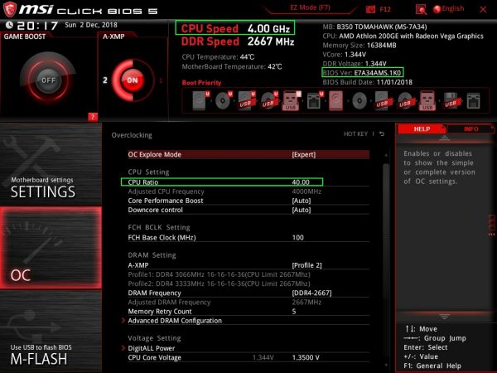
Task: Click the red question mark help icon
Action: click(x=93, y=117)
